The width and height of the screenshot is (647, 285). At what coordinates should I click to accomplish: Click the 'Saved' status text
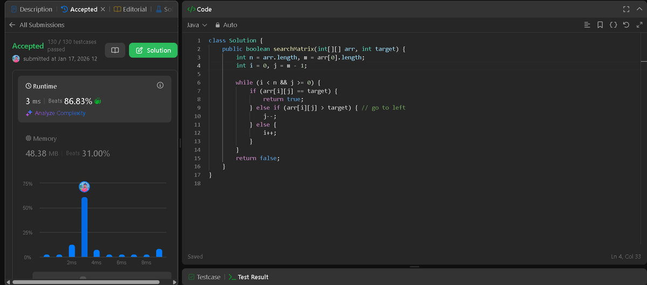[x=195, y=256]
